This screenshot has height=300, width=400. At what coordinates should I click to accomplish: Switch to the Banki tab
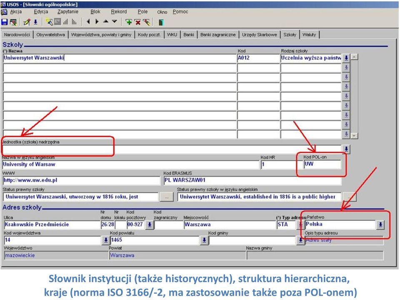pyautogui.click(x=189, y=35)
